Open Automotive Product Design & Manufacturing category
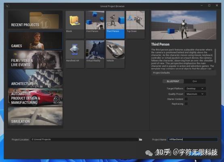Viewport: 224px width, 162px height. tap(35, 97)
